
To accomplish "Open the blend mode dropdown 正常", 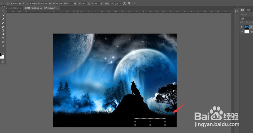I will (246, 19).
